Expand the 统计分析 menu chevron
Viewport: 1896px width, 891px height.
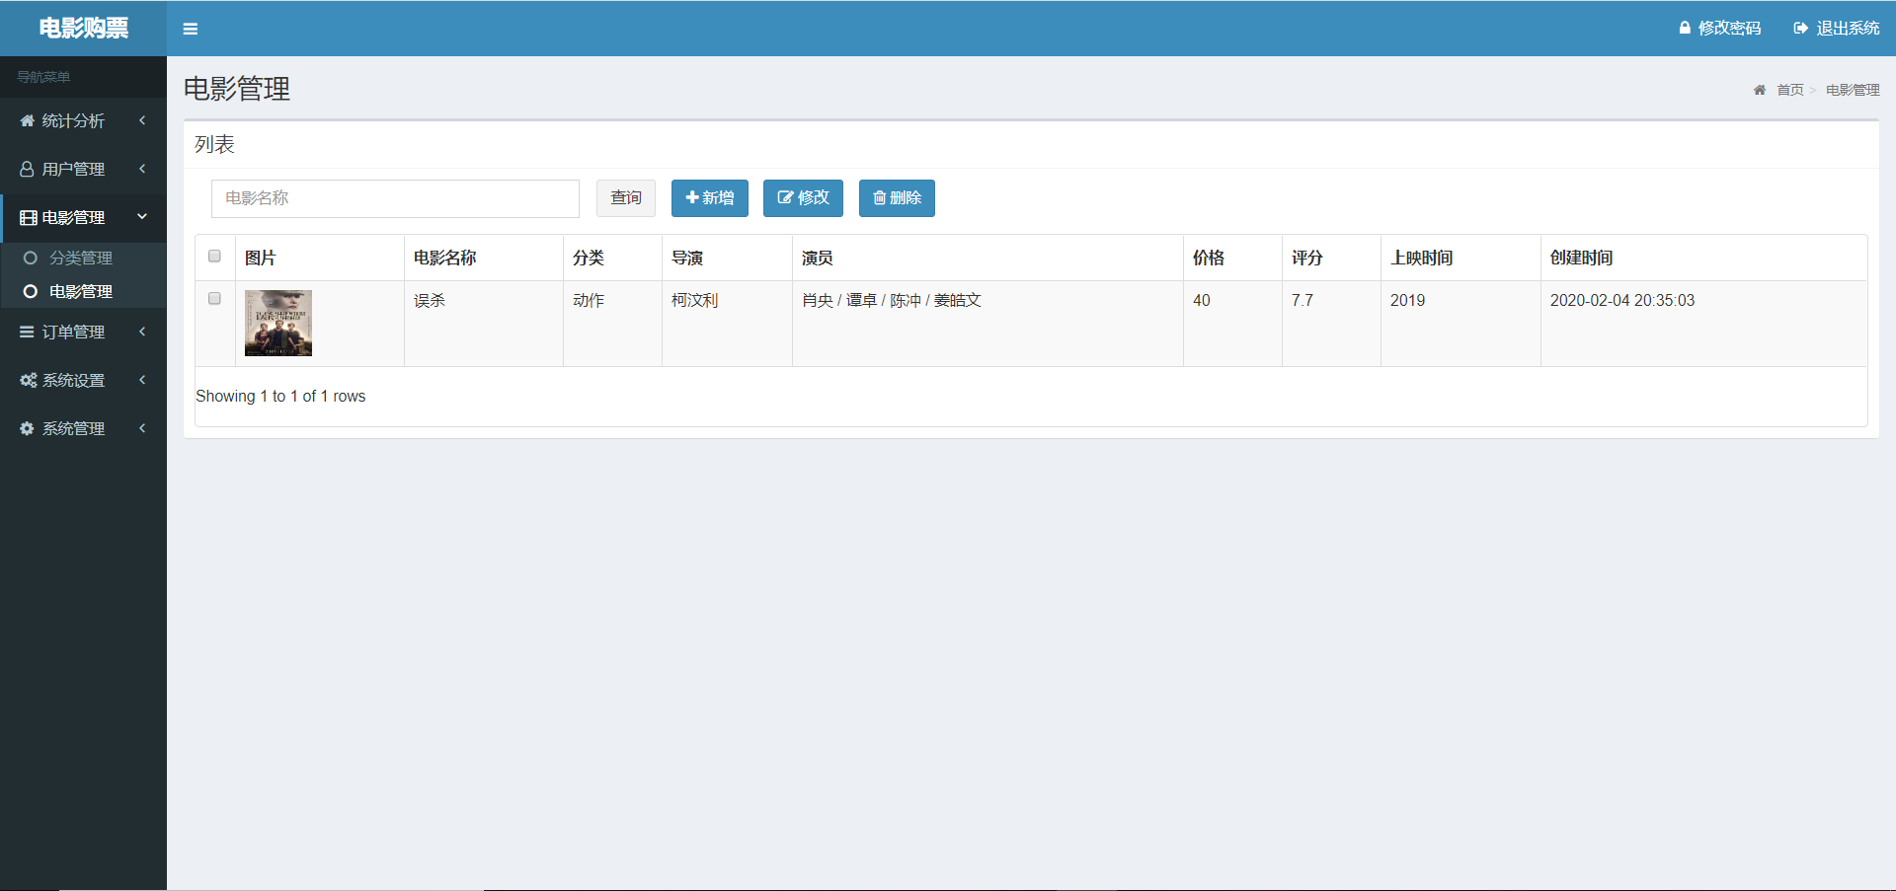pyautogui.click(x=142, y=120)
